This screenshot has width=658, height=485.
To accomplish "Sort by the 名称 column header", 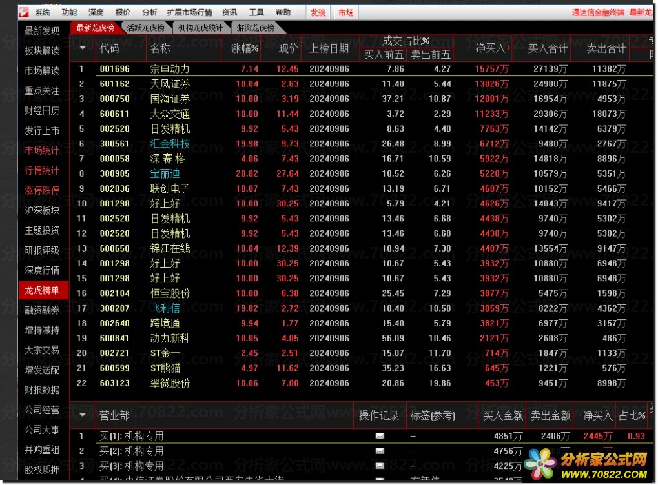I will pos(183,48).
